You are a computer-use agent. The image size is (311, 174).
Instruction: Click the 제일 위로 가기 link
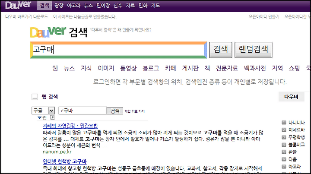pos(134,111)
